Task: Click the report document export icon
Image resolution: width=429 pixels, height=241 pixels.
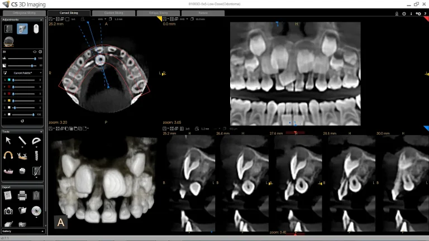Action: point(8,196)
